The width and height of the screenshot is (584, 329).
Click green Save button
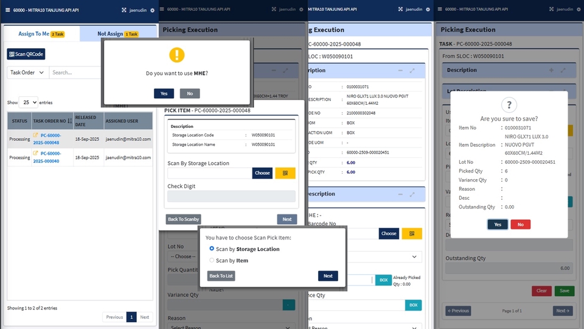coord(565,291)
